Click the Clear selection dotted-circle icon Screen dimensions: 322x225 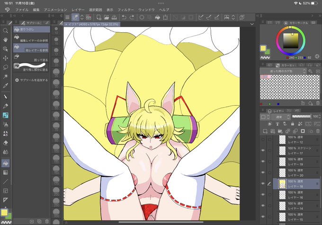[142, 18]
